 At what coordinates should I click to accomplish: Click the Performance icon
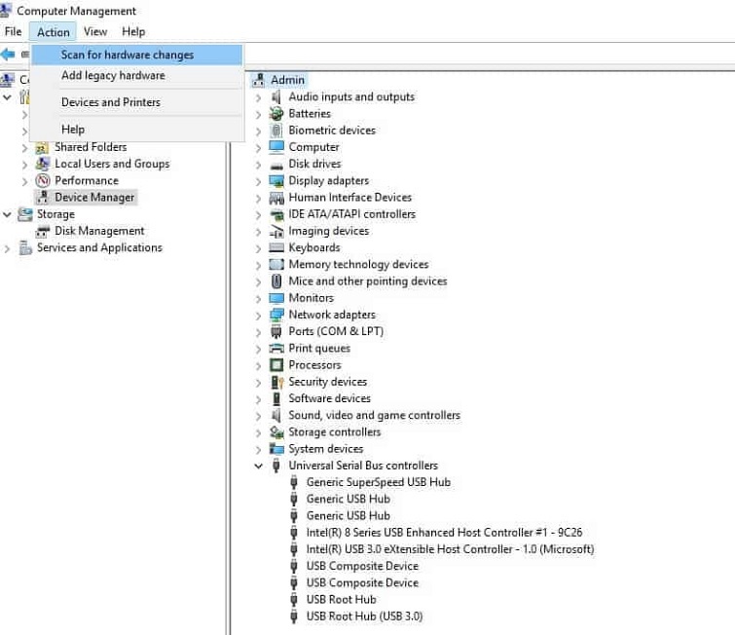[43, 181]
